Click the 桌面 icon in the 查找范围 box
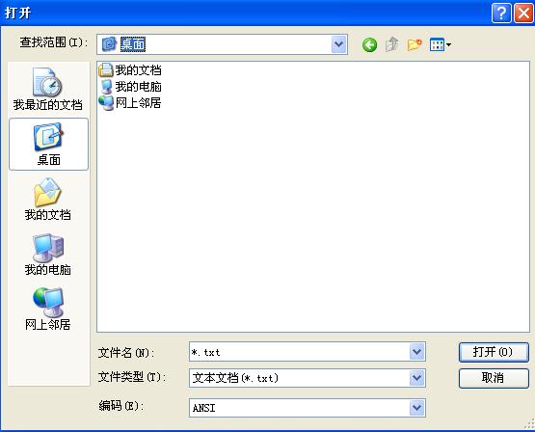 (x=110, y=44)
